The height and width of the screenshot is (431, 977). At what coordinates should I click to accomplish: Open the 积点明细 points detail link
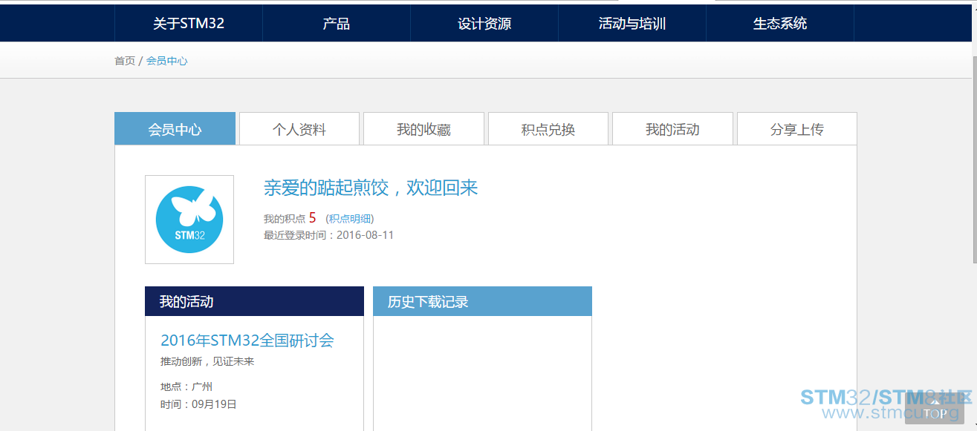tap(350, 219)
